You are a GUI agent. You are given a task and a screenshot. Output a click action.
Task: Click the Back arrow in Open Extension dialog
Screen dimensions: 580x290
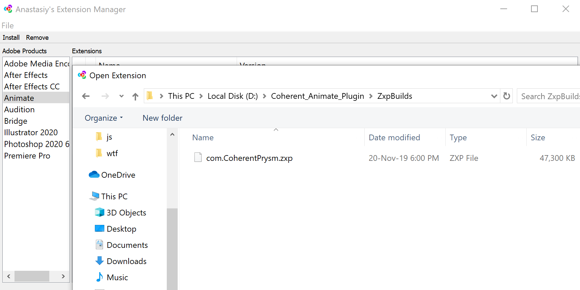click(x=86, y=96)
